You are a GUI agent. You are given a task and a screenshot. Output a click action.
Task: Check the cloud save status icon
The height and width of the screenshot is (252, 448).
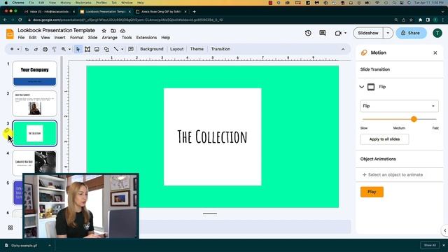point(122,31)
